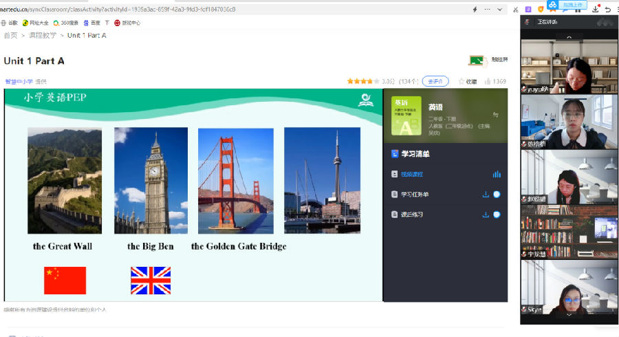The width and height of the screenshot is (619, 337).
Task: Click the swap textbook arrows icon
Action: [495, 115]
